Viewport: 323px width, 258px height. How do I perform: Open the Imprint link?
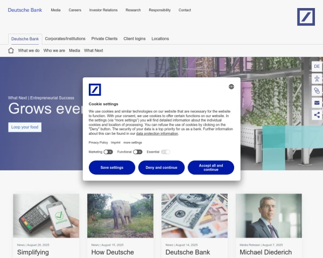[116, 142]
